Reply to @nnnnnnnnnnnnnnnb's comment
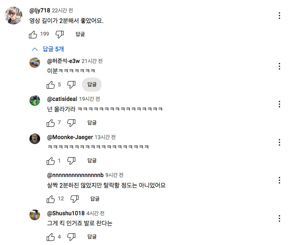Screen dimensions: 294x245 point(95,199)
